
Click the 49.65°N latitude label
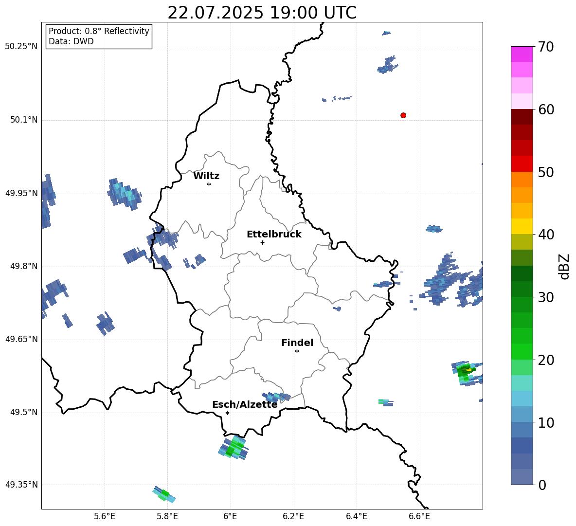click(21, 339)
